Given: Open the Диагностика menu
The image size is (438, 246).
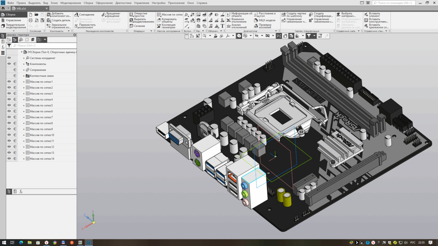Looking at the screenshot, I should coord(123,3).
